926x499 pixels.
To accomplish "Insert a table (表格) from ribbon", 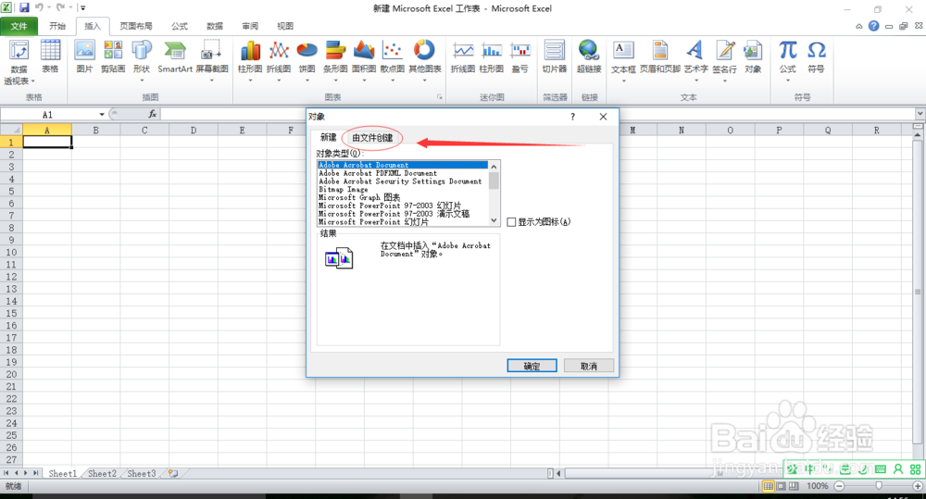I will [x=50, y=57].
